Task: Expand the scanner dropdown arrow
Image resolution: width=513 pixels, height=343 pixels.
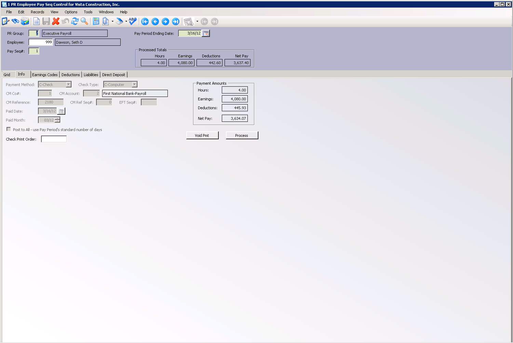Action: [126, 22]
